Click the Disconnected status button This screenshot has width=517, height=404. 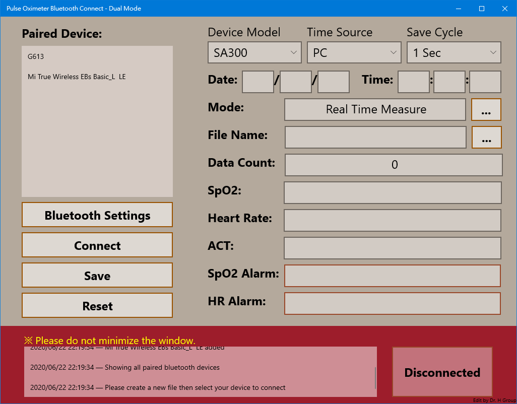(442, 372)
